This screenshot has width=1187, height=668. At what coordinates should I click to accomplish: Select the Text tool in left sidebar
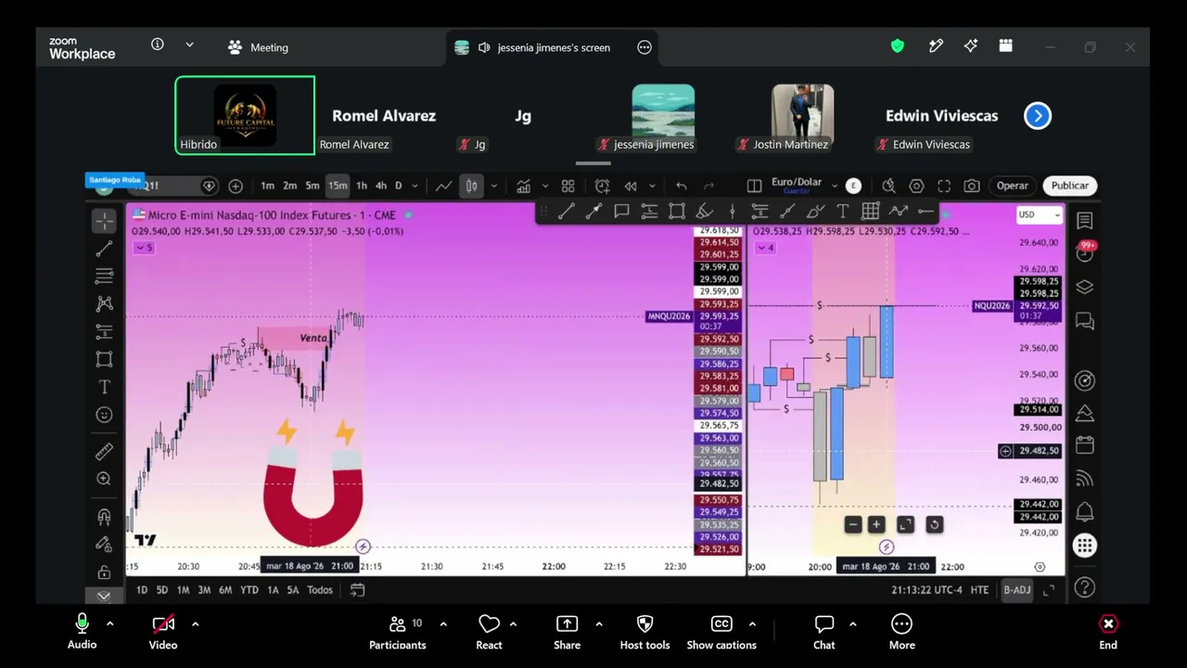tap(104, 387)
